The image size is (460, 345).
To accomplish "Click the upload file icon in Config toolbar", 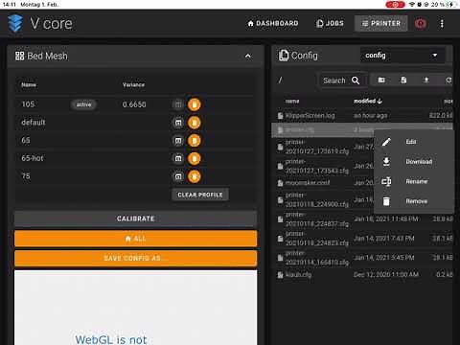I will pyautogui.click(x=426, y=80).
